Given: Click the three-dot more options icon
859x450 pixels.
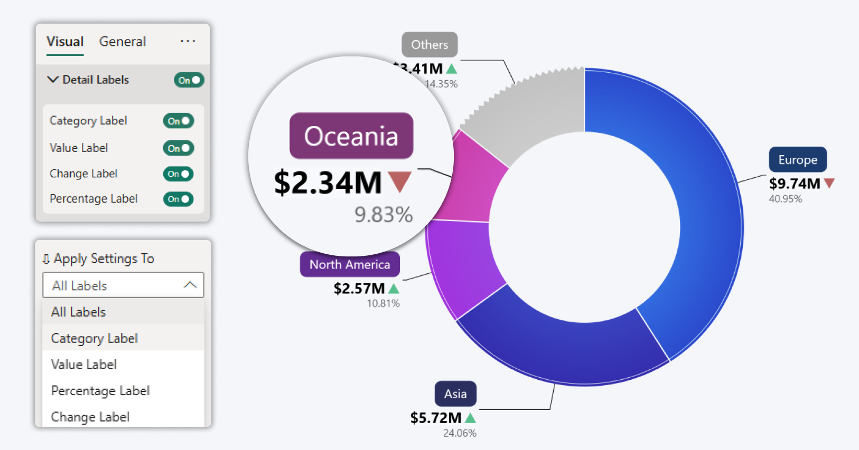Looking at the screenshot, I should [x=188, y=41].
